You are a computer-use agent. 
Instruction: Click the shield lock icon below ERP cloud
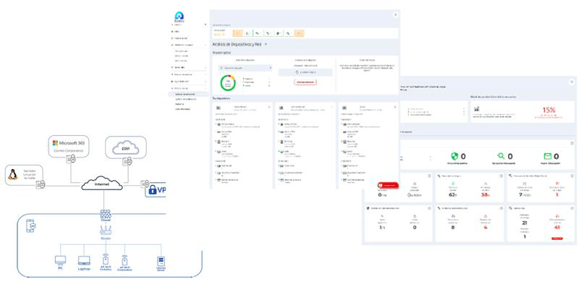128,161
